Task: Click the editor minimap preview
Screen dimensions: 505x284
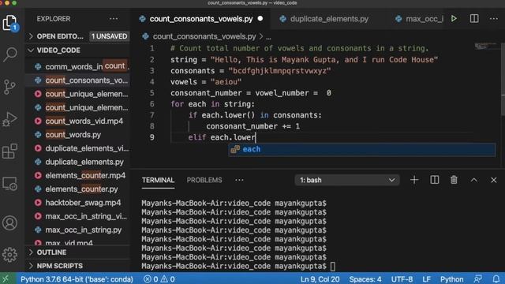Action: (x=486, y=46)
